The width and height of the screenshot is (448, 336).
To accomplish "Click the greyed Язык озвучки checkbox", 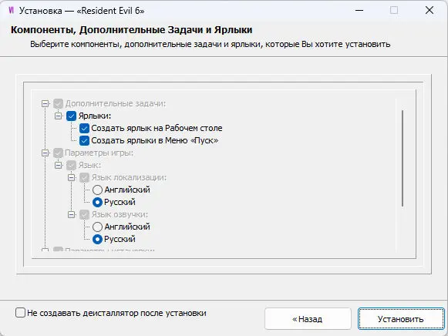I will [84, 215].
